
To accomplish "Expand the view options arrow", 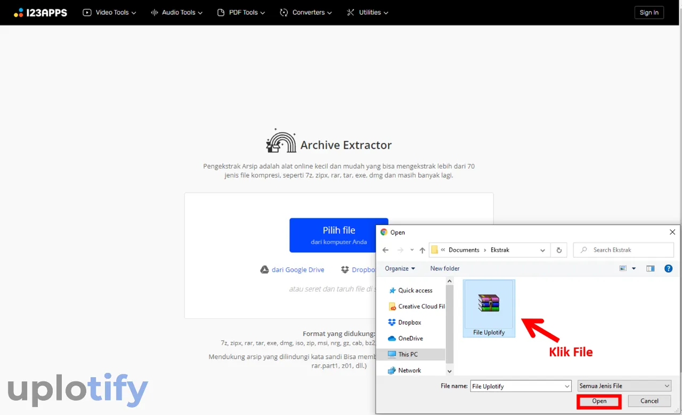I will click(634, 268).
